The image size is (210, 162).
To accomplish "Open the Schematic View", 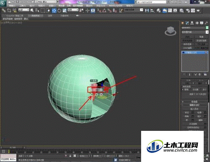I will click(x=175, y=11).
